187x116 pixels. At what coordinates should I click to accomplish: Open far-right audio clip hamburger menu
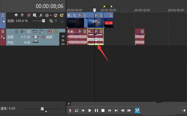coord(142,31)
